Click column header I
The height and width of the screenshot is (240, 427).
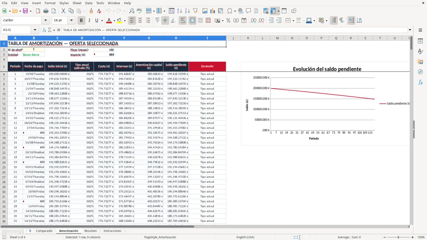(207, 38)
